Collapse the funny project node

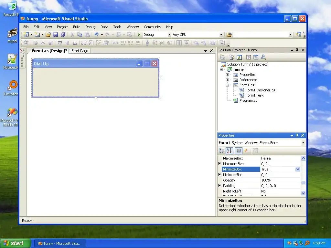click(221, 69)
